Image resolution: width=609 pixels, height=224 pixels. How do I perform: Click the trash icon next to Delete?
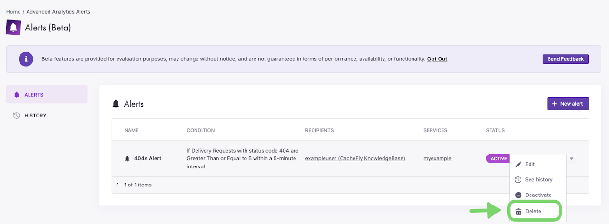click(519, 211)
